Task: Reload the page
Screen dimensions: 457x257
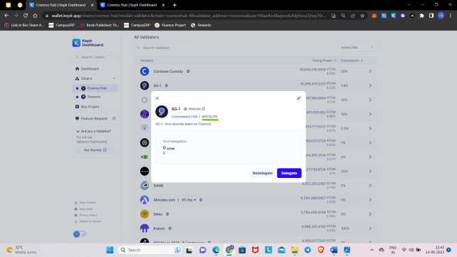Action: (x=26, y=16)
